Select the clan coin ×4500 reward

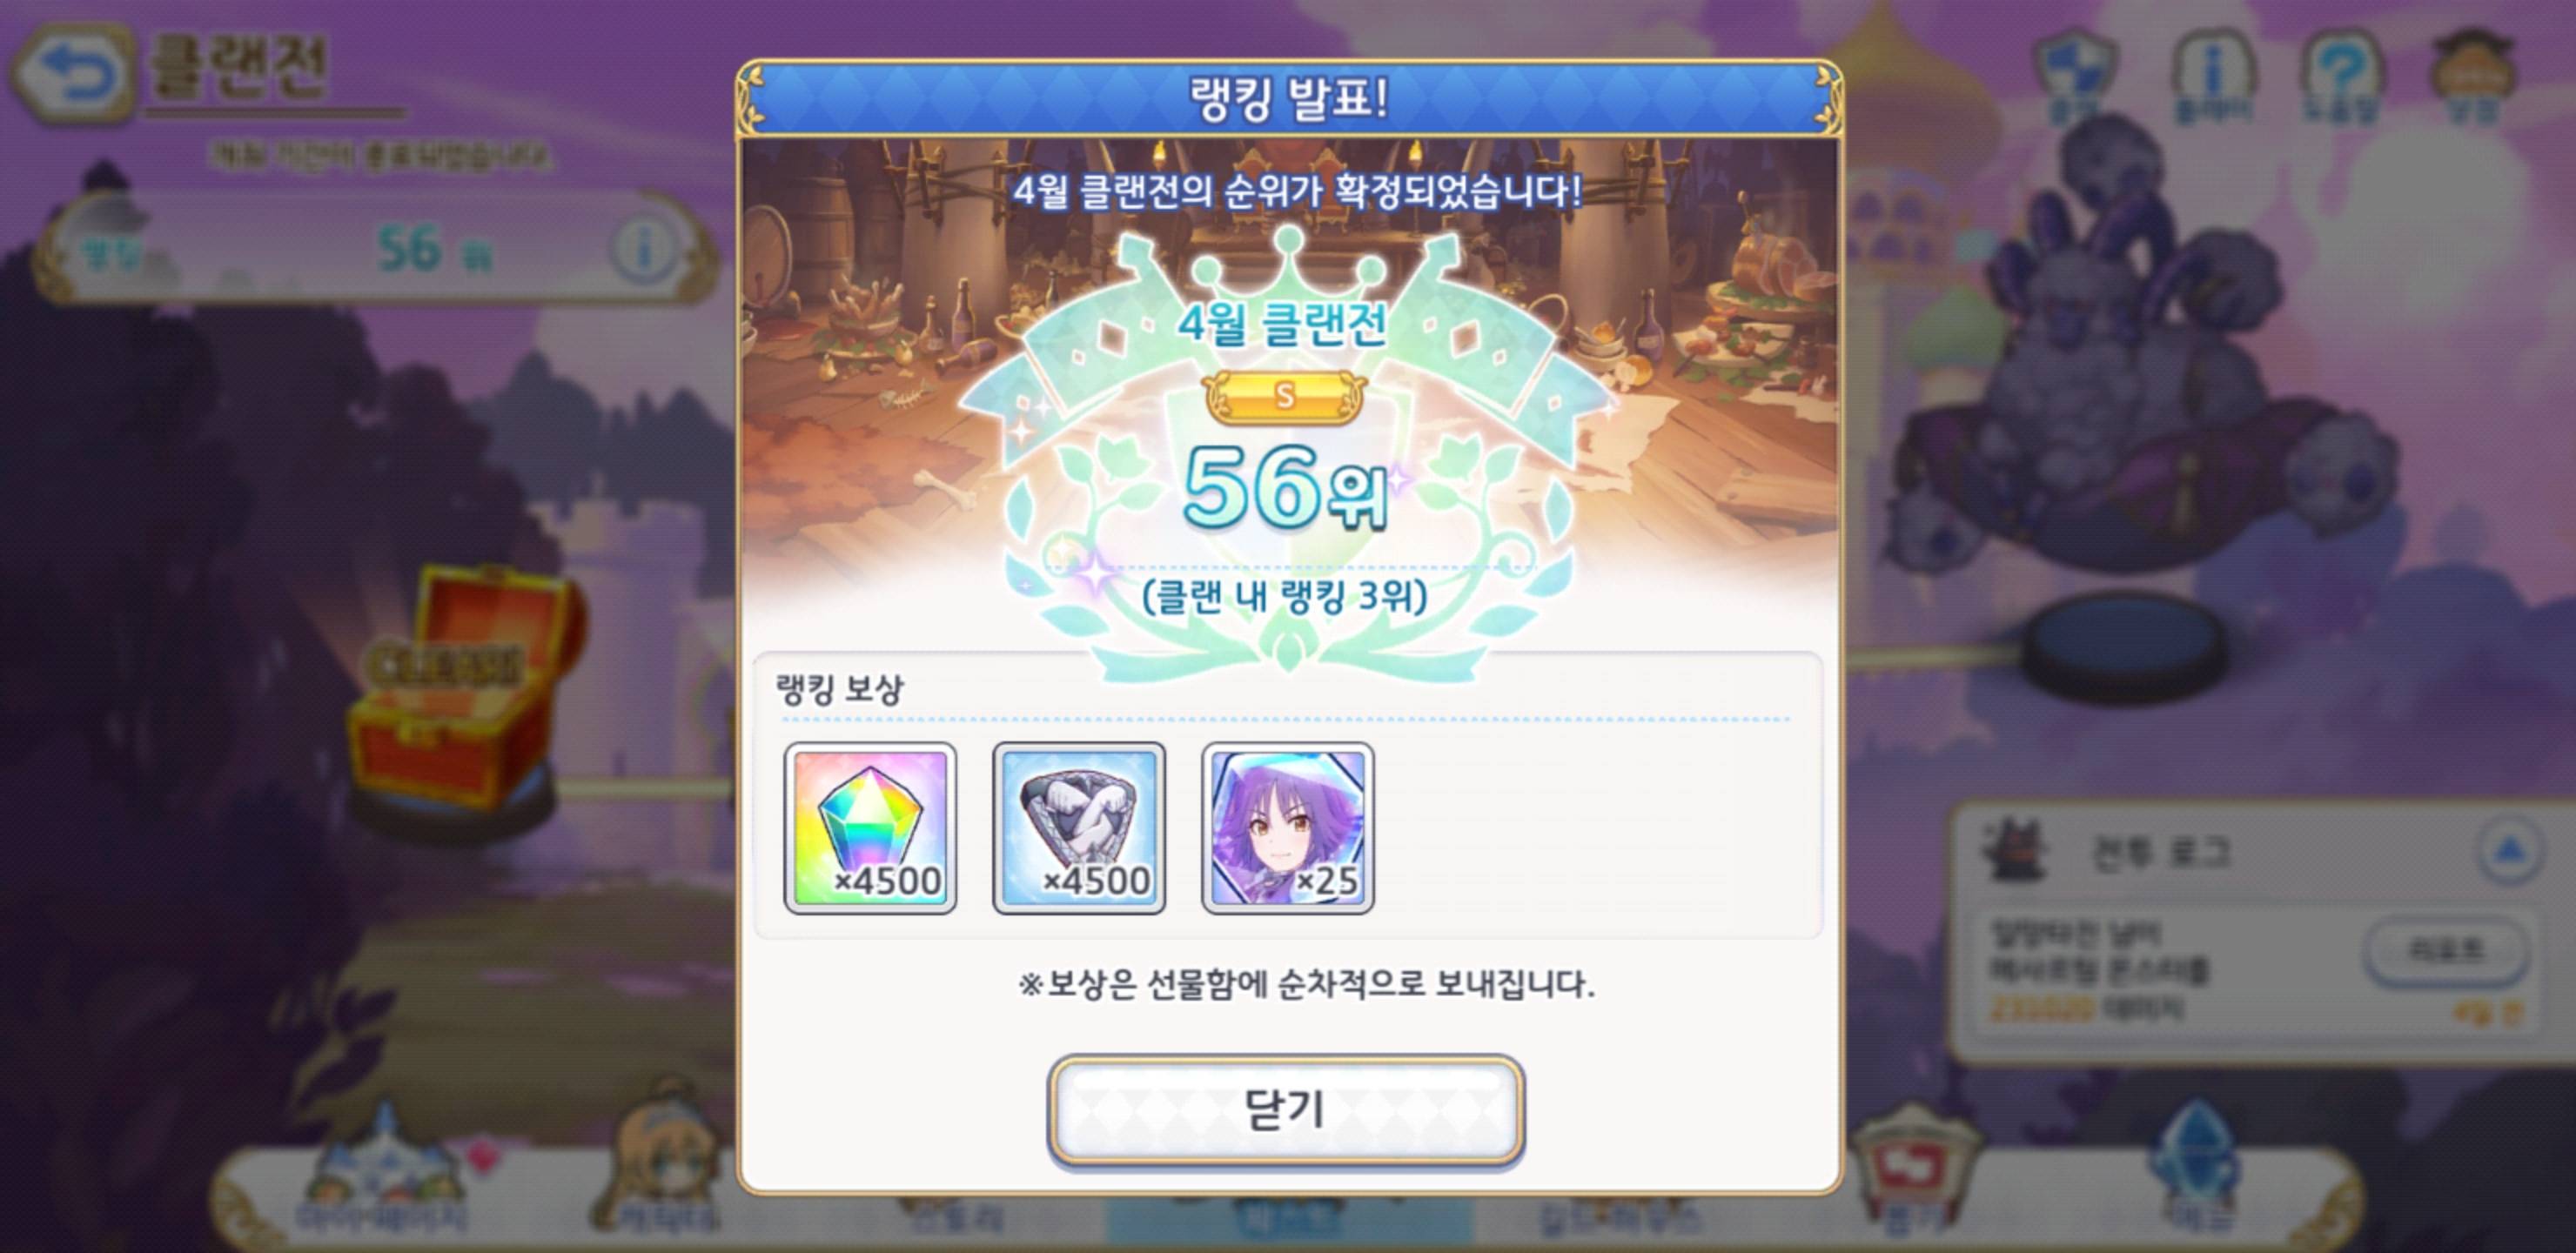(1079, 828)
